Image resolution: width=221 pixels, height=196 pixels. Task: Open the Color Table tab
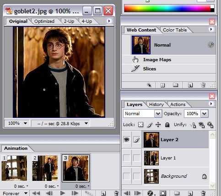click(x=175, y=30)
